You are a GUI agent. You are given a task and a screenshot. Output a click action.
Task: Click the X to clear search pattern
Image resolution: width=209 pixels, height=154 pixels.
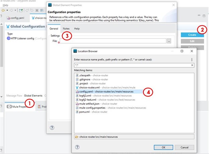(x=192, y=65)
